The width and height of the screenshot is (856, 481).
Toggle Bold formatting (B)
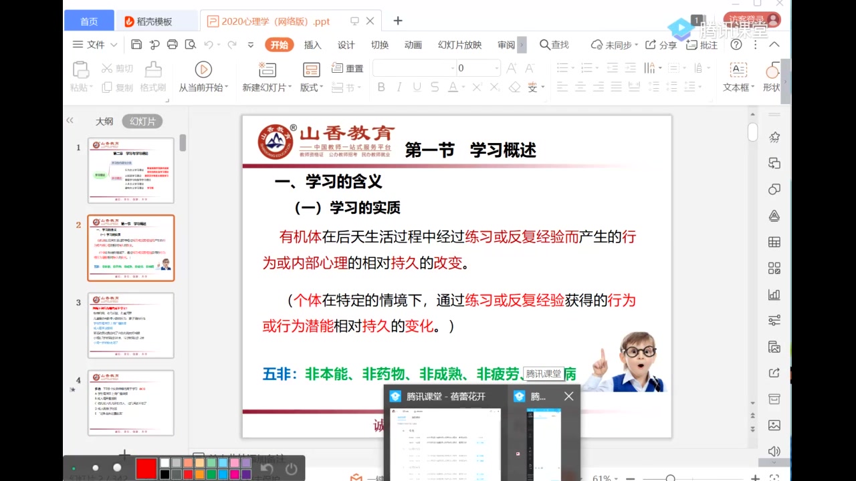tap(381, 88)
